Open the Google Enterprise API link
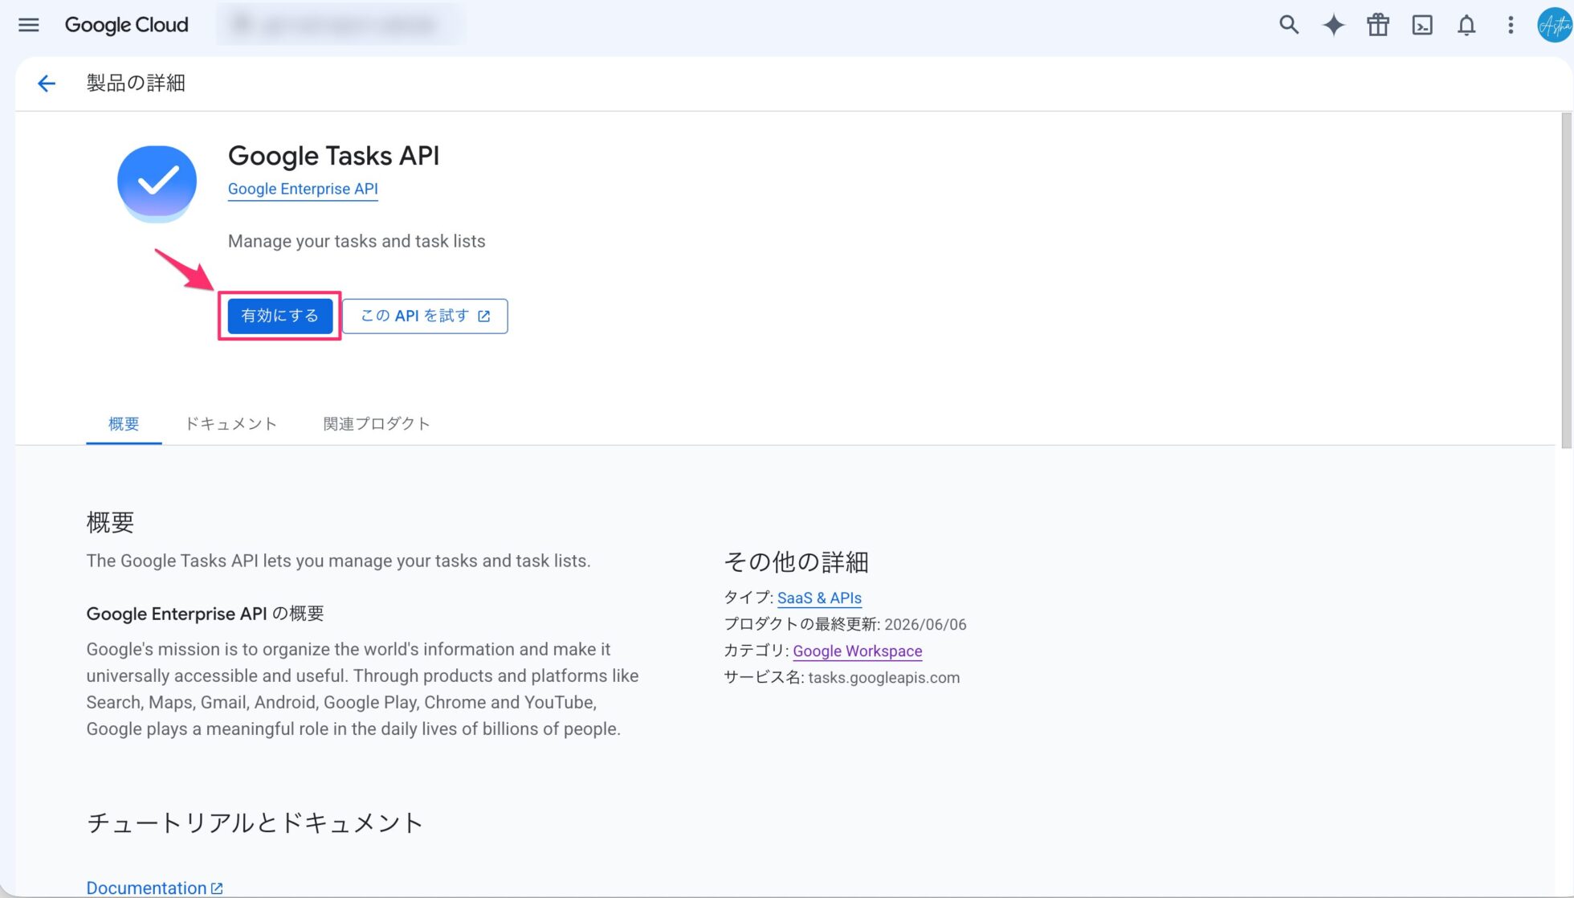Screen dimensions: 1574x898 click(x=303, y=189)
